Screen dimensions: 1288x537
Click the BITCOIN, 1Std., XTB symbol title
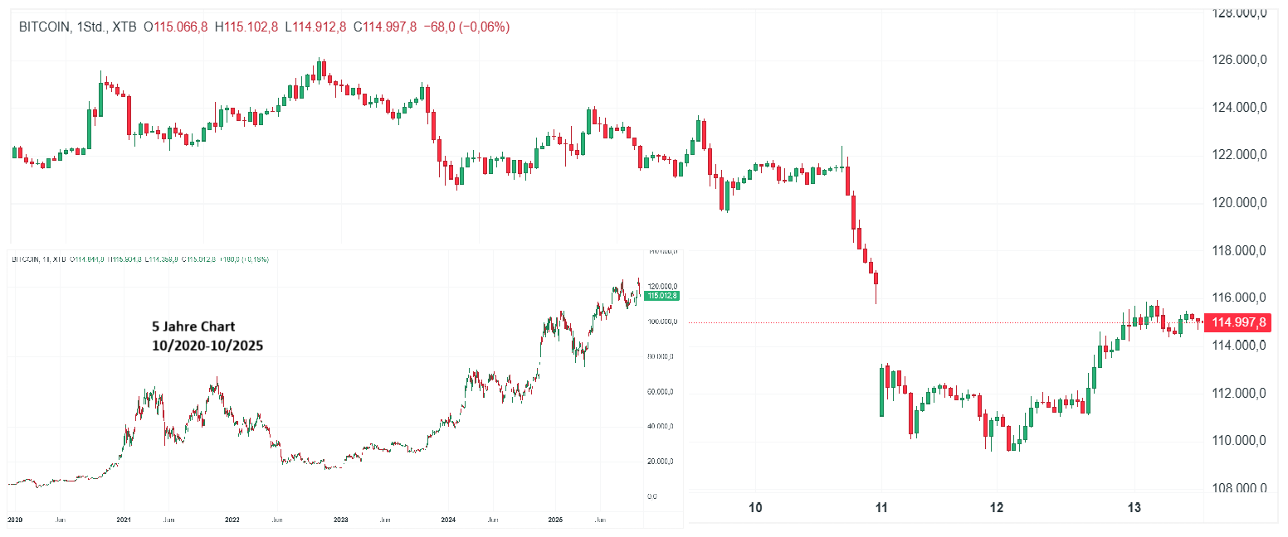click(78, 27)
